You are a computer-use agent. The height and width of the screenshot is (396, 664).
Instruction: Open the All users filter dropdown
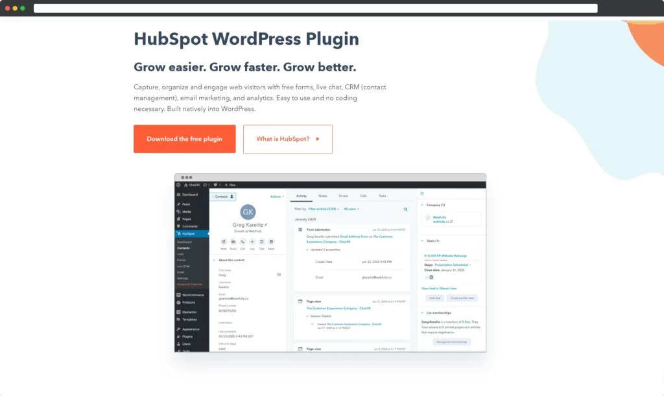pos(351,209)
